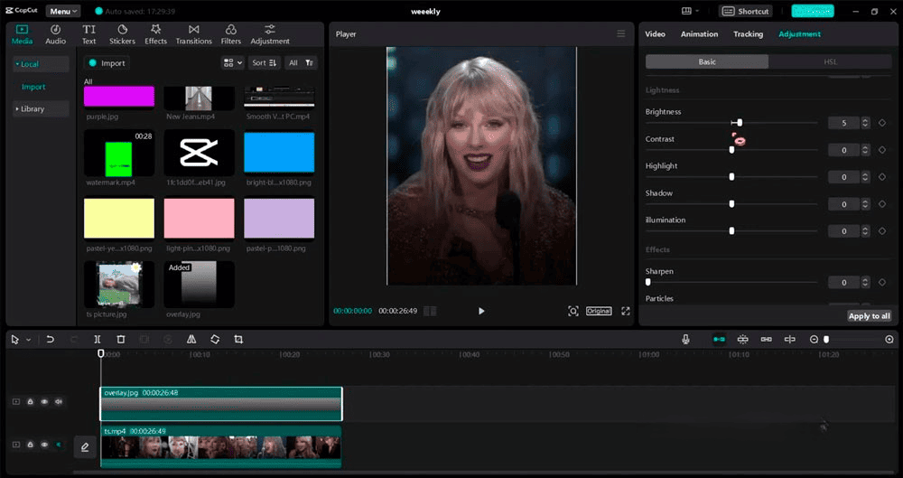Select the watermark.mp4 thumbnail
The width and height of the screenshot is (903, 478).
[x=119, y=153]
